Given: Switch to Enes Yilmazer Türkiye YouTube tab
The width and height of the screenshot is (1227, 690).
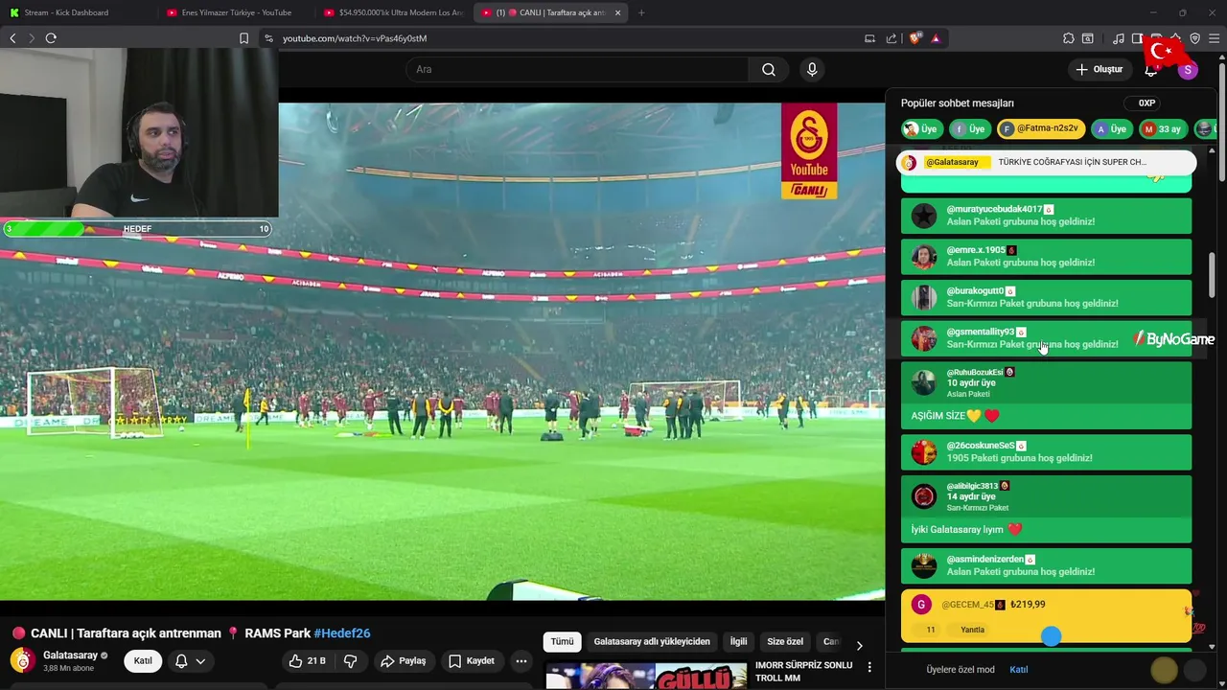Looking at the screenshot, I should pos(235,12).
